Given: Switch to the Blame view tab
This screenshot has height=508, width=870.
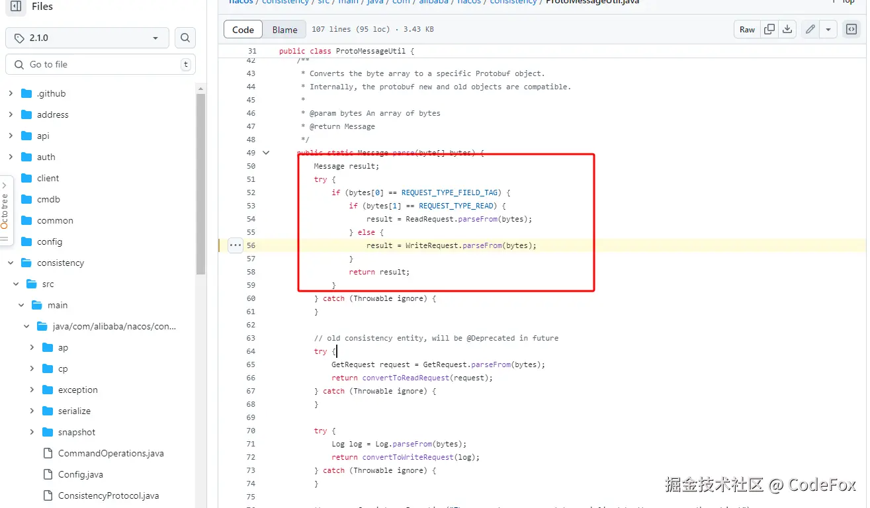Looking at the screenshot, I should click(284, 30).
